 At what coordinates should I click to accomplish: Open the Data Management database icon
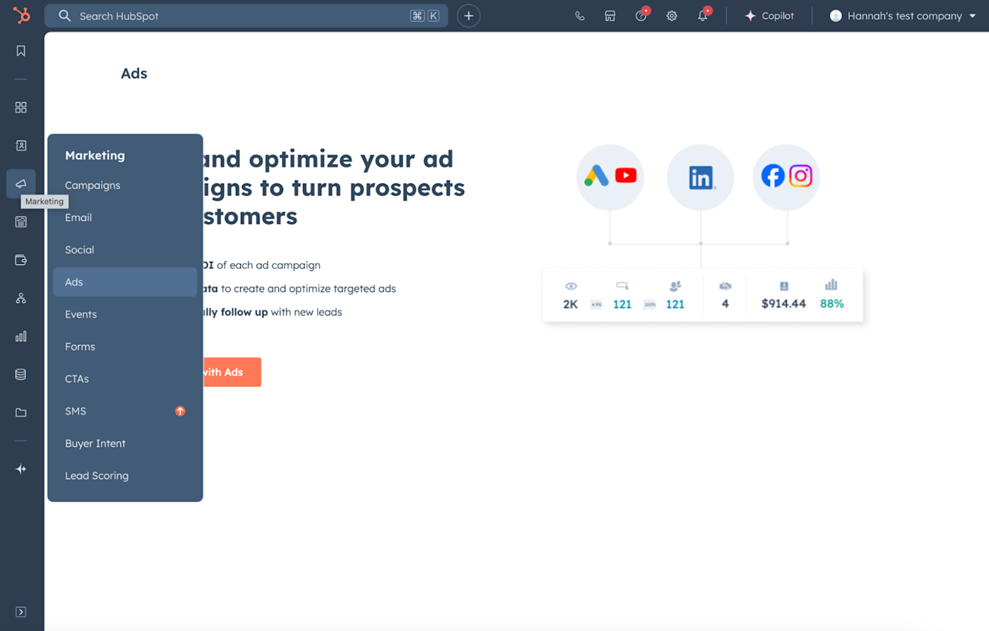pos(20,375)
